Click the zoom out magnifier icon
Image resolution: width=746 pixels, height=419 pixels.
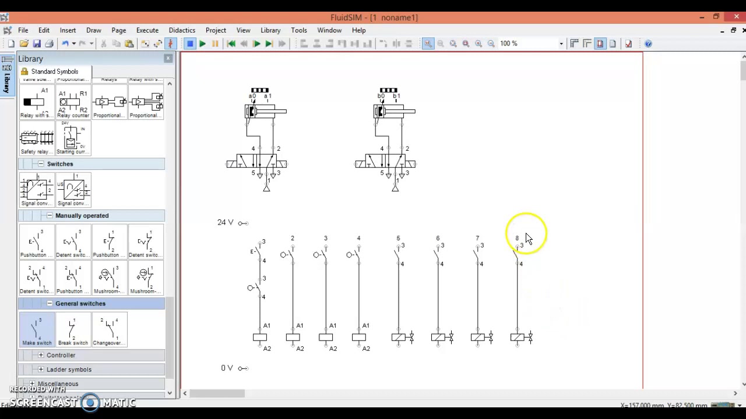point(491,44)
